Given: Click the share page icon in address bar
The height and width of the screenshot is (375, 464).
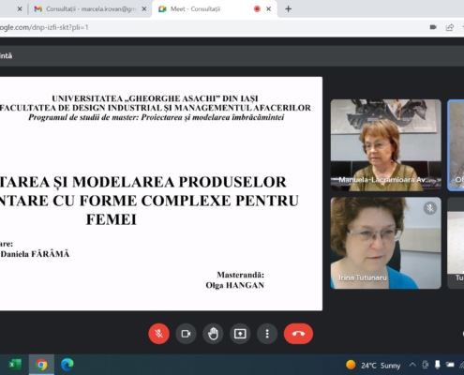Looking at the screenshot, I should point(450,27).
